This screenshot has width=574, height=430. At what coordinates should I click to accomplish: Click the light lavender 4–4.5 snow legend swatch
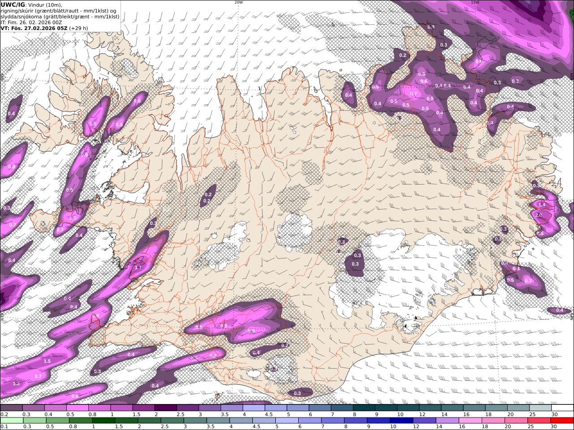pyautogui.click(x=254, y=408)
